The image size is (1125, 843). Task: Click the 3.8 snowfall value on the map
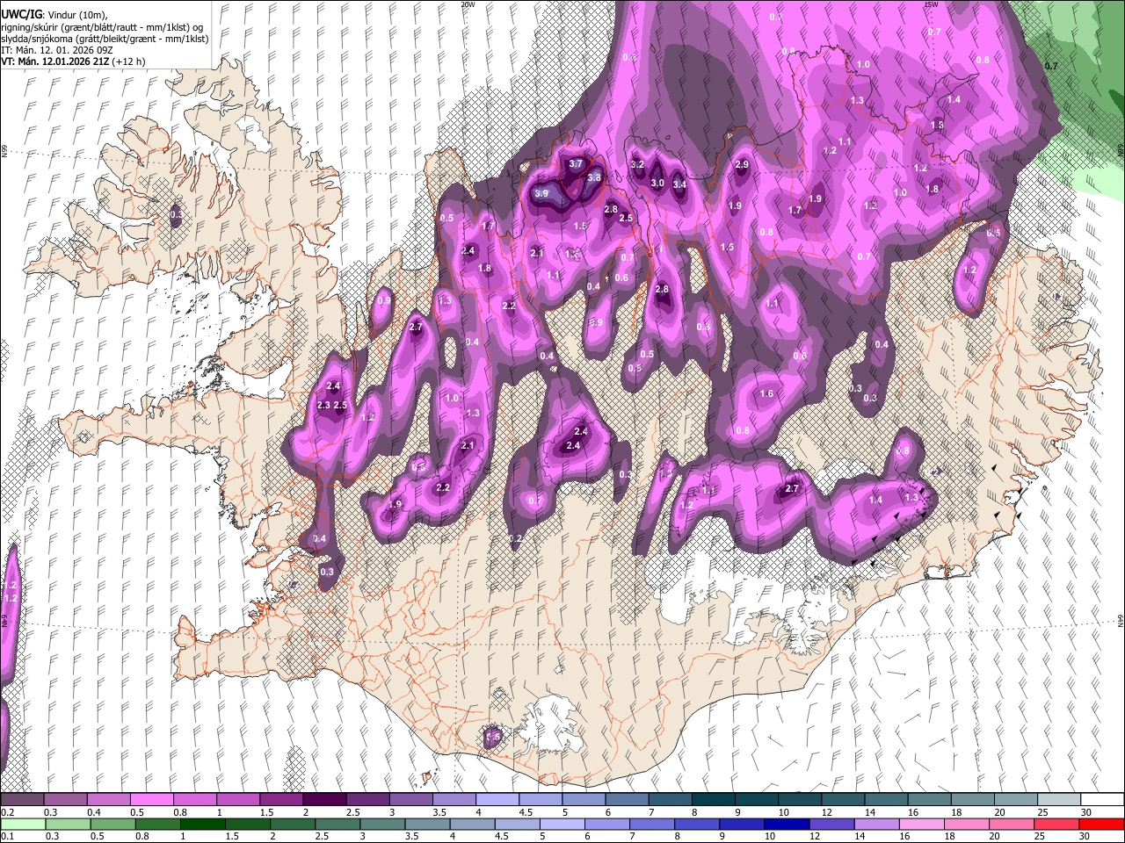tap(594, 177)
